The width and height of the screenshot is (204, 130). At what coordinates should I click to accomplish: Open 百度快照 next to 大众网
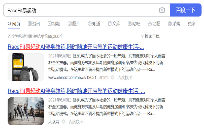76,122
